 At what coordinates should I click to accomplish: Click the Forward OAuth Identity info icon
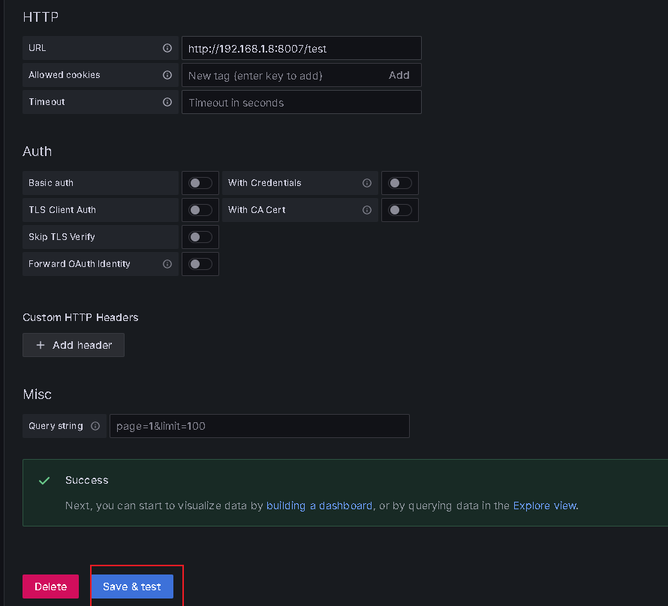coord(167,263)
